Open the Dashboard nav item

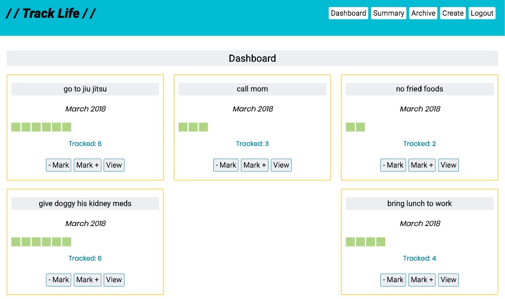[x=348, y=14]
